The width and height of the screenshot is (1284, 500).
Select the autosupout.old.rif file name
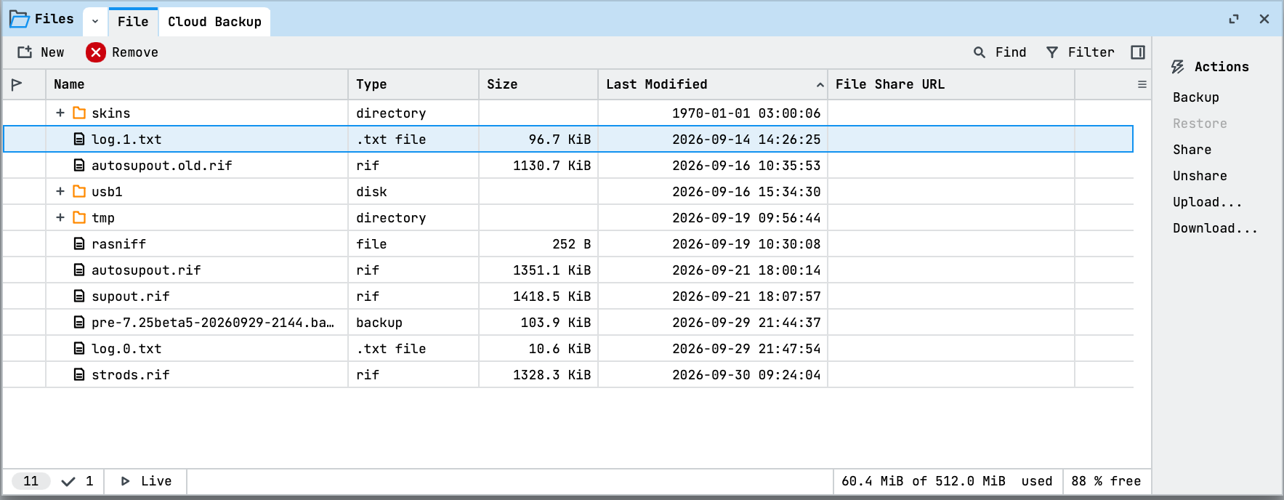pos(162,166)
